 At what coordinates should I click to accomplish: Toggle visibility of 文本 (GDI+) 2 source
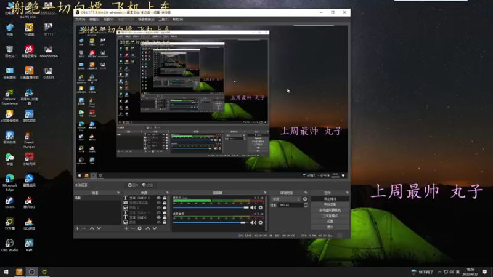point(158,198)
